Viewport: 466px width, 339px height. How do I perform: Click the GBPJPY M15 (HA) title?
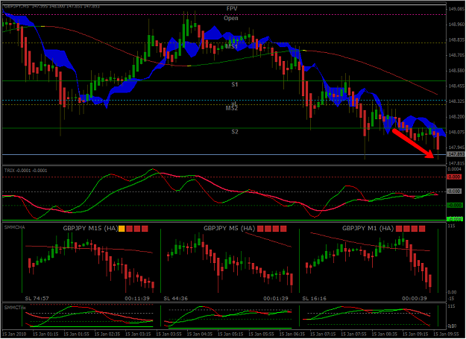[90, 228]
